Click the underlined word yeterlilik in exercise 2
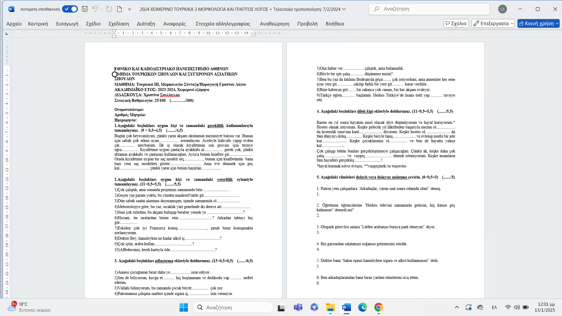The width and height of the screenshot is (562, 316). (x=225, y=180)
